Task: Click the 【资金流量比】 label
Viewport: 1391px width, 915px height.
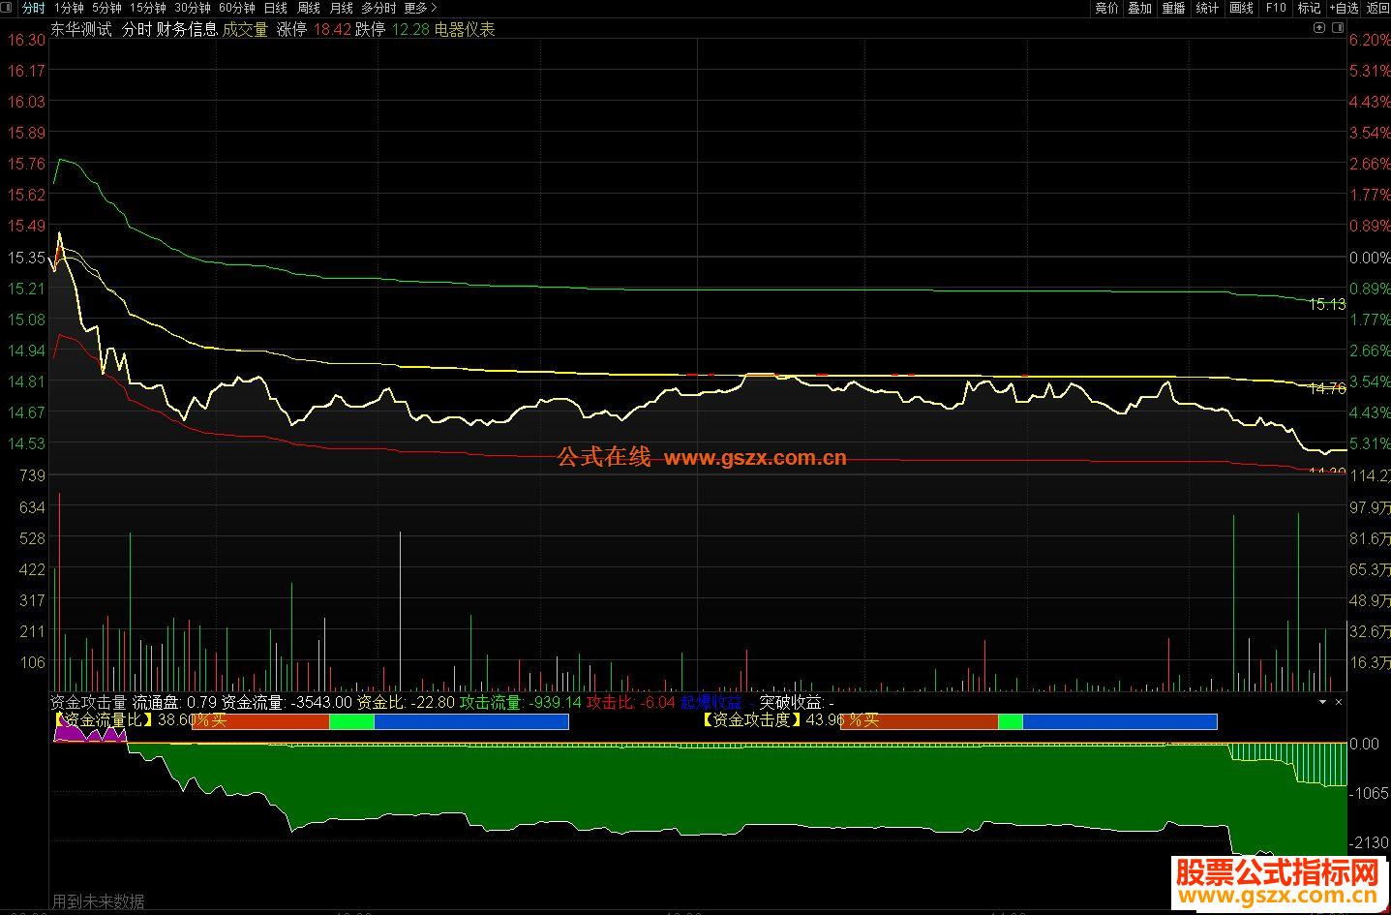Action: point(104,720)
